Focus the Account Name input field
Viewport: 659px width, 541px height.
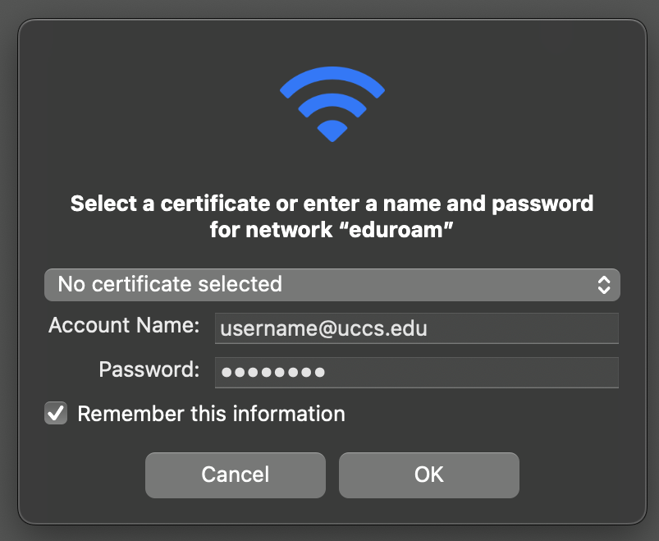point(417,328)
